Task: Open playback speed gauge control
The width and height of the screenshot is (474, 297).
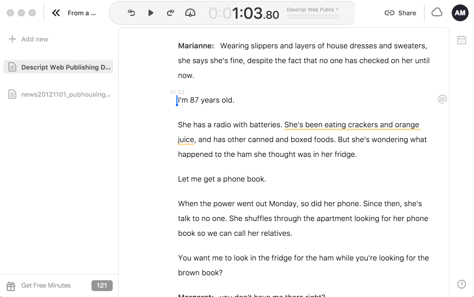Action: (x=190, y=13)
